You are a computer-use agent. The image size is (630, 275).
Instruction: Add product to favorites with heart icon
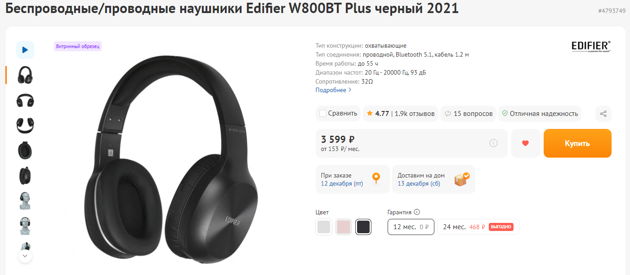pos(525,143)
